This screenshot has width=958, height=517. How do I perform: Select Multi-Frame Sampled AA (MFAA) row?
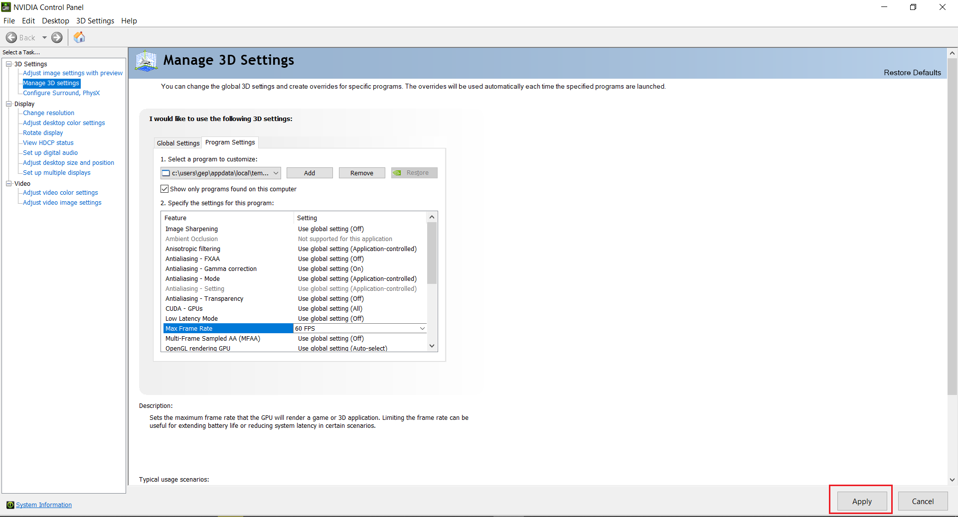295,339
